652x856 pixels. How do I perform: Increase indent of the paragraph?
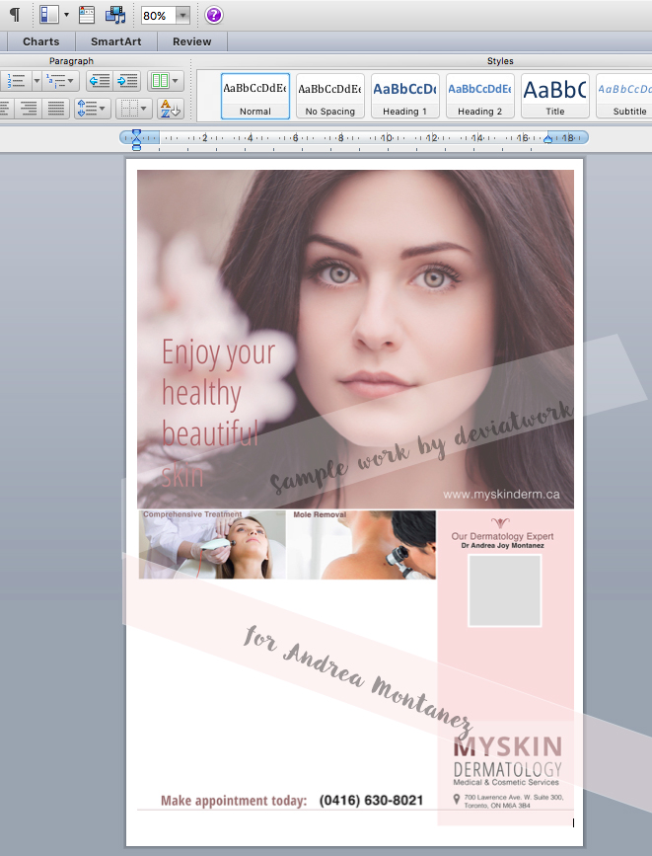point(127,81)
